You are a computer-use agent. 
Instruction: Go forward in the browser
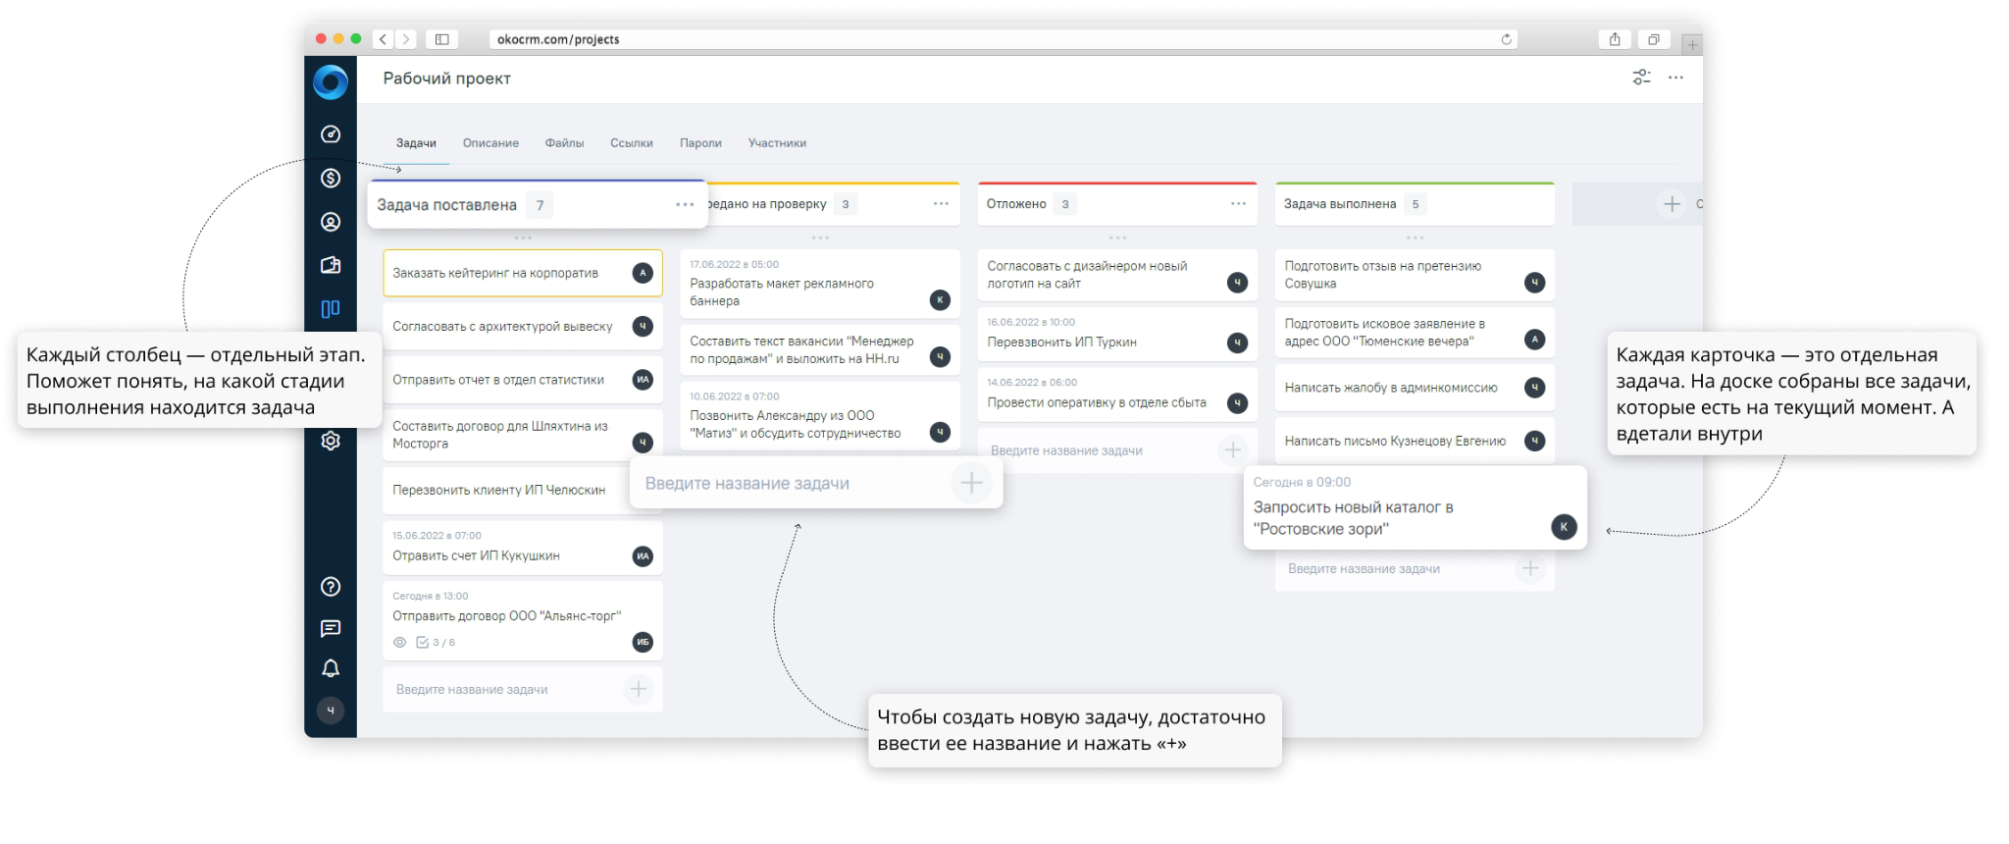[406, 39]
